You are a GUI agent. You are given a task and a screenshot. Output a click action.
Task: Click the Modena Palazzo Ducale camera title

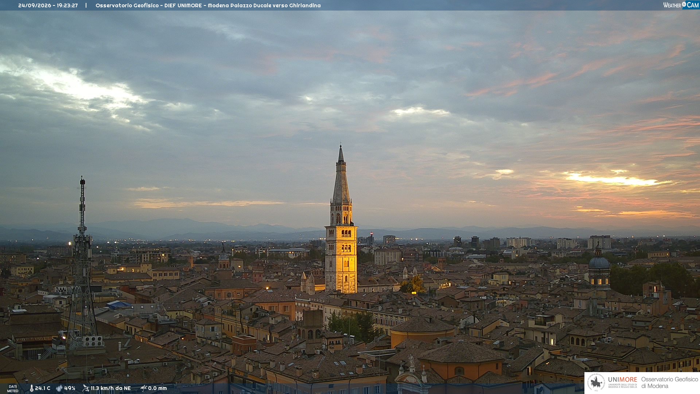[208, 5]
